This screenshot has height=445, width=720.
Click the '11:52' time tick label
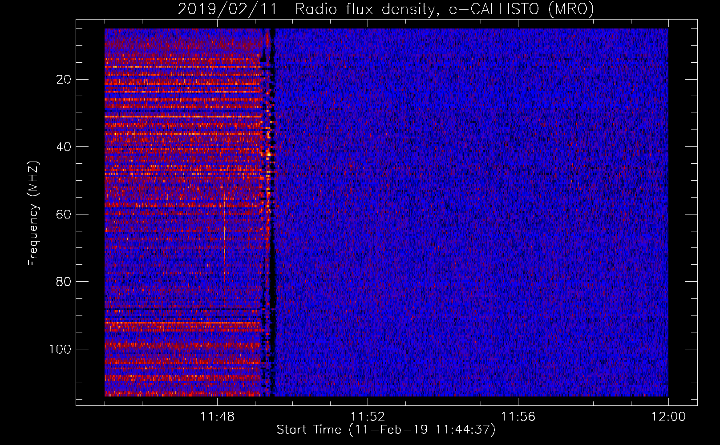pos(368,417)
